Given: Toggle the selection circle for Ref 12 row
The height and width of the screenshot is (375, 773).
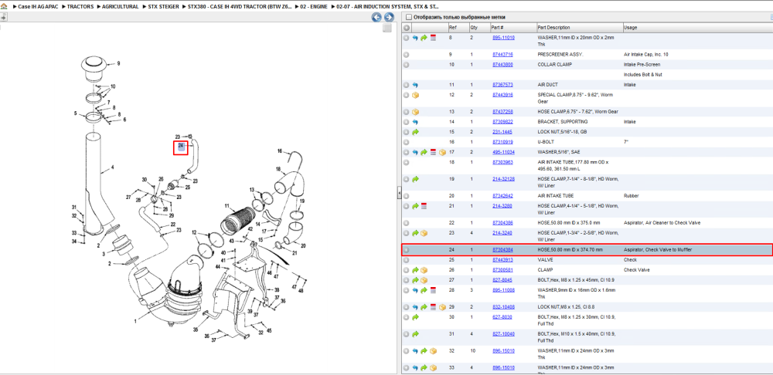Looking at the screenshot, I should [x=407, y=94].
